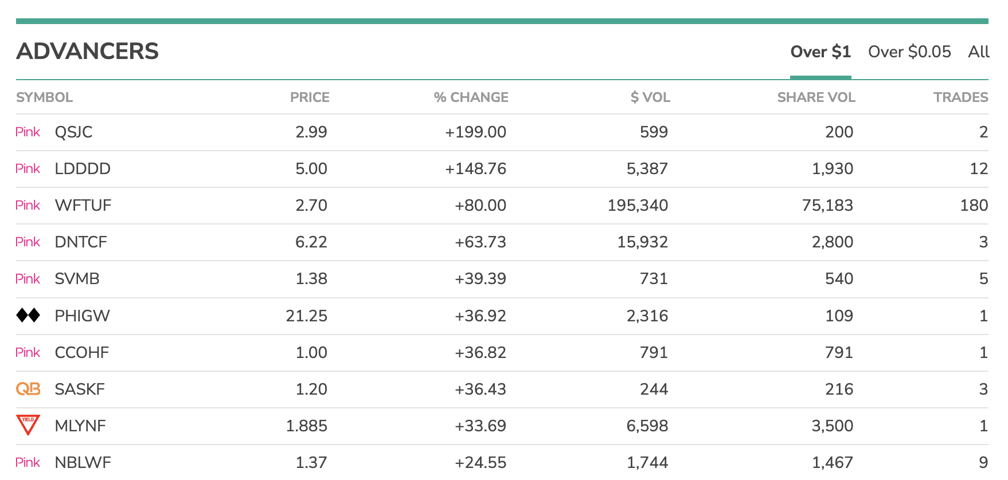The width and height of the screenshot is (1008, 480).
Task: Open the LDDDD symbol link
Action: click(83, 168)
